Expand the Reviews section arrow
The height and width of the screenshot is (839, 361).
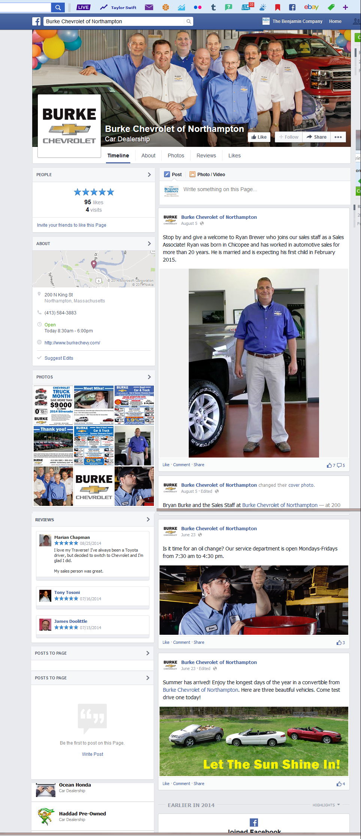pos(148,519)
